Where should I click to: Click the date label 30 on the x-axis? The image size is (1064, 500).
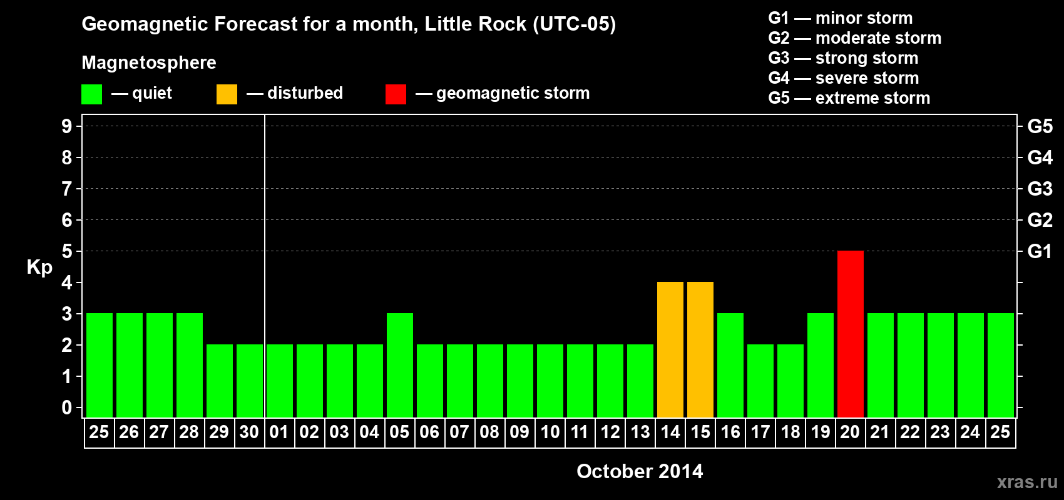[x=249, y=432]
